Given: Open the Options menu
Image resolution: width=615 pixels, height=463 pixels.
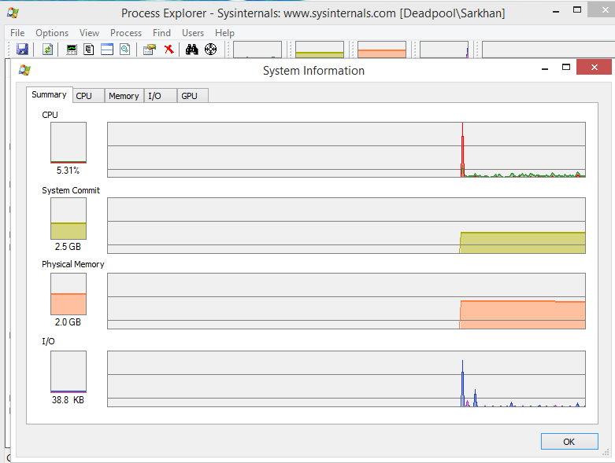Looking at the screenshot, I should click(x=52, y=33).
